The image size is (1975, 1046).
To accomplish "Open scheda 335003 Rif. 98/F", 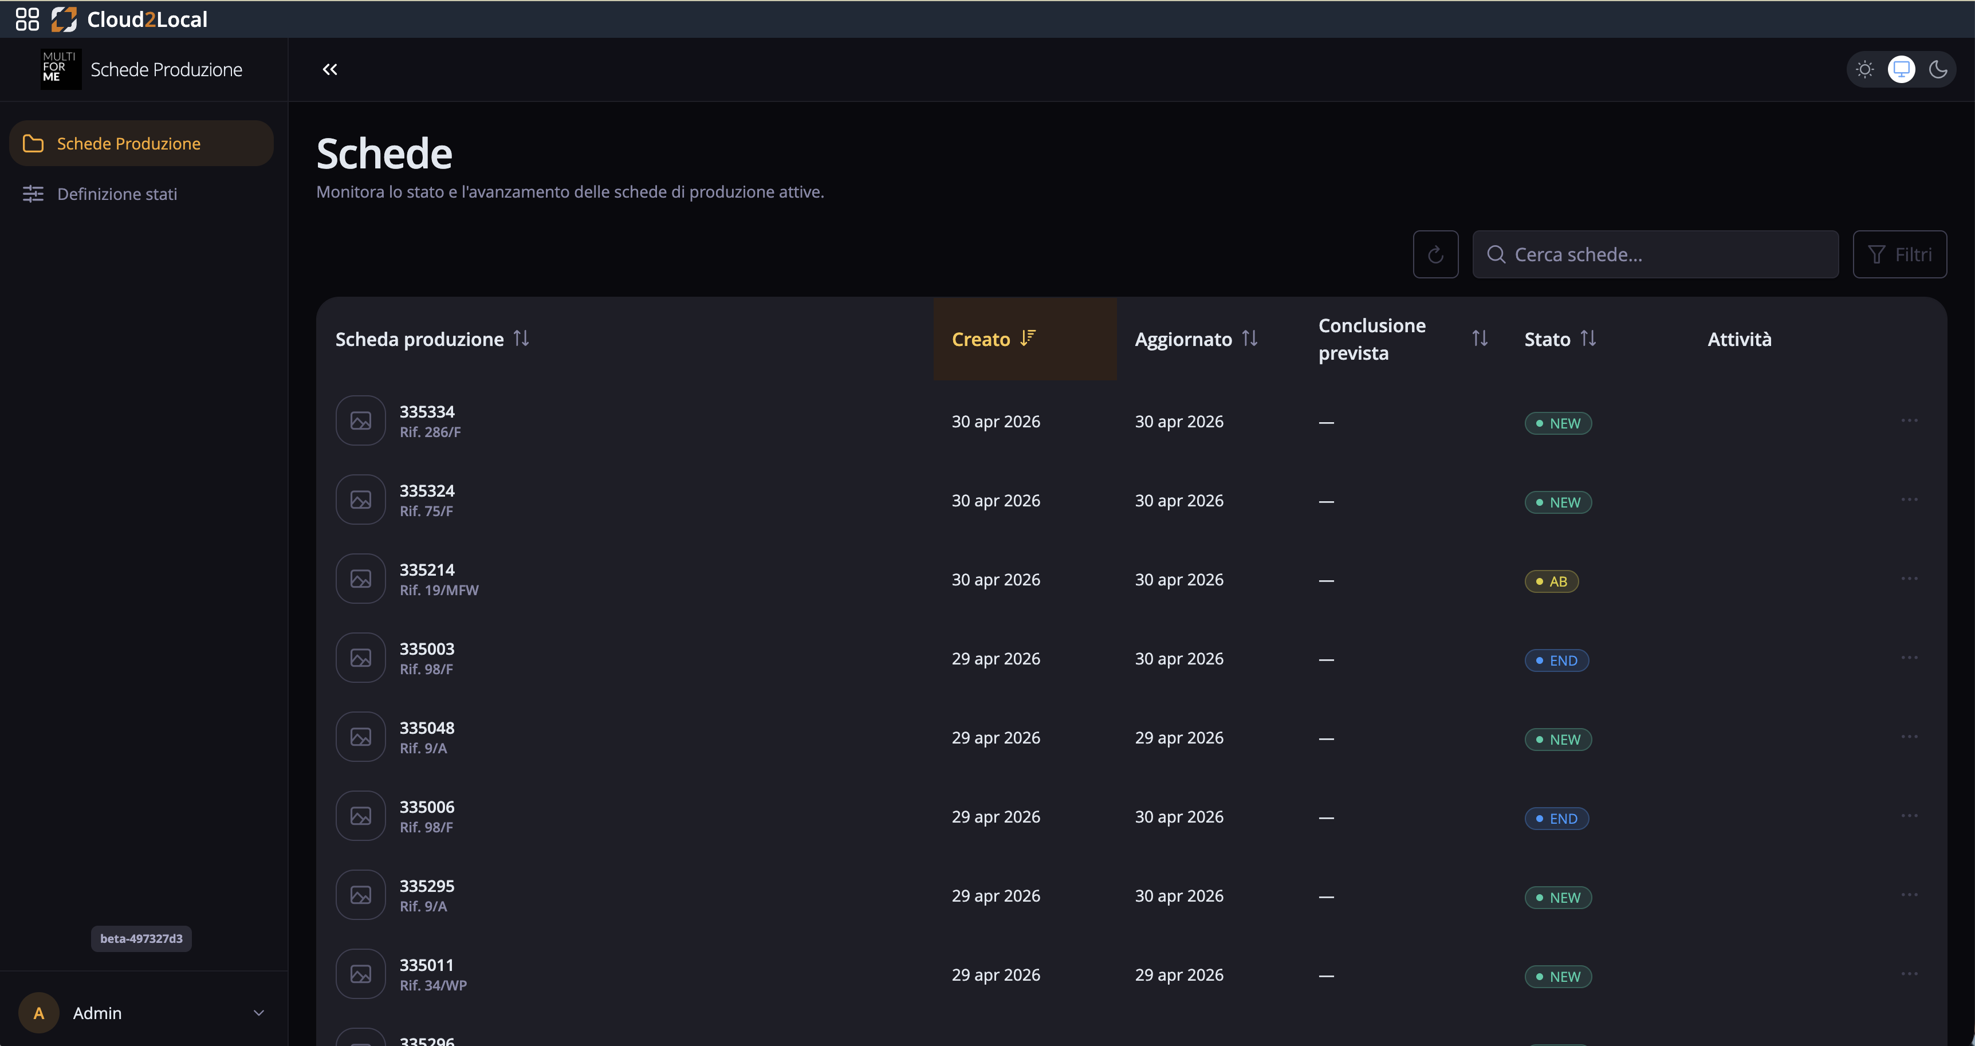I will coord(427,658).
